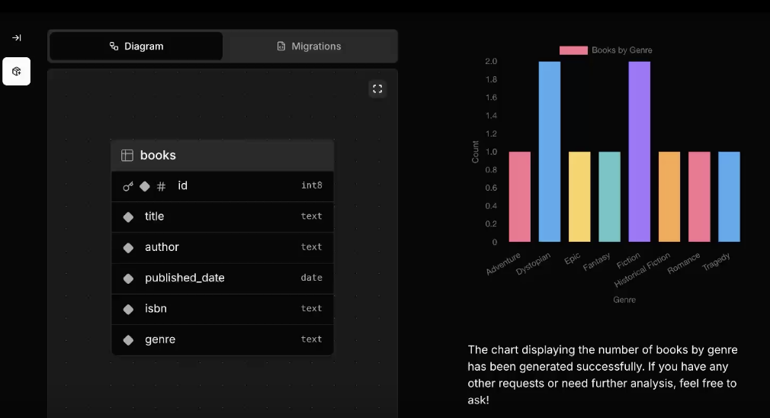Click the Adventure bar in chart
Image resolution: width=770 pixels, height=418 pixels.
(519, 197)
